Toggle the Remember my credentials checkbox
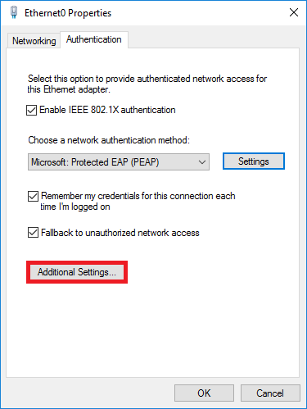Image resolution: width=307 pixels, height=409 pixels. (x=33, y=196)
